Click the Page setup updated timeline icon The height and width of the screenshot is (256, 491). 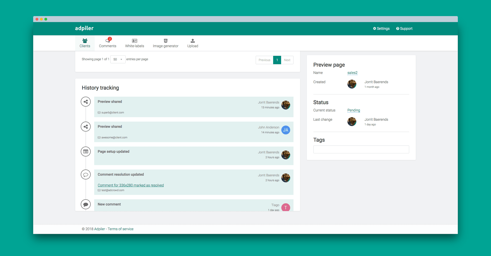[86, 152]
